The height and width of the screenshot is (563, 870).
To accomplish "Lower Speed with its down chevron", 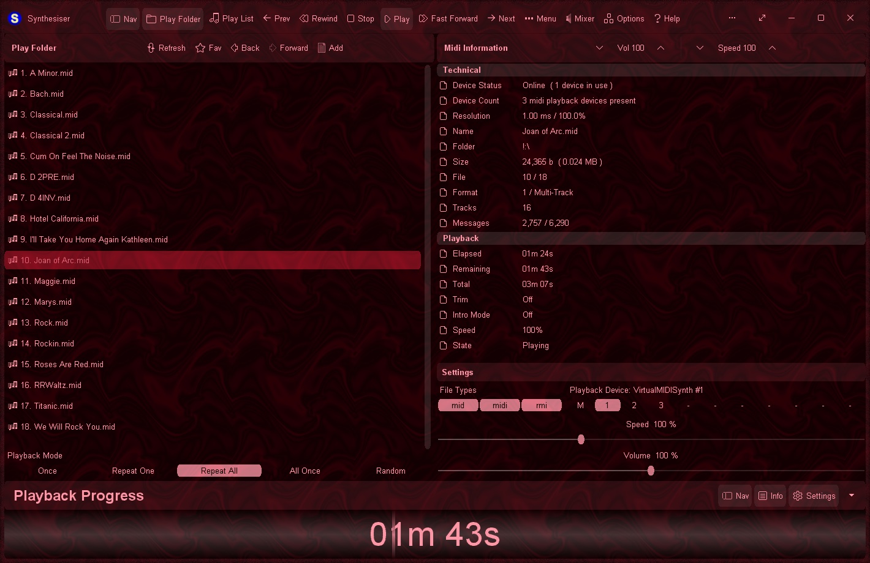I will click(x=699, y=48).
